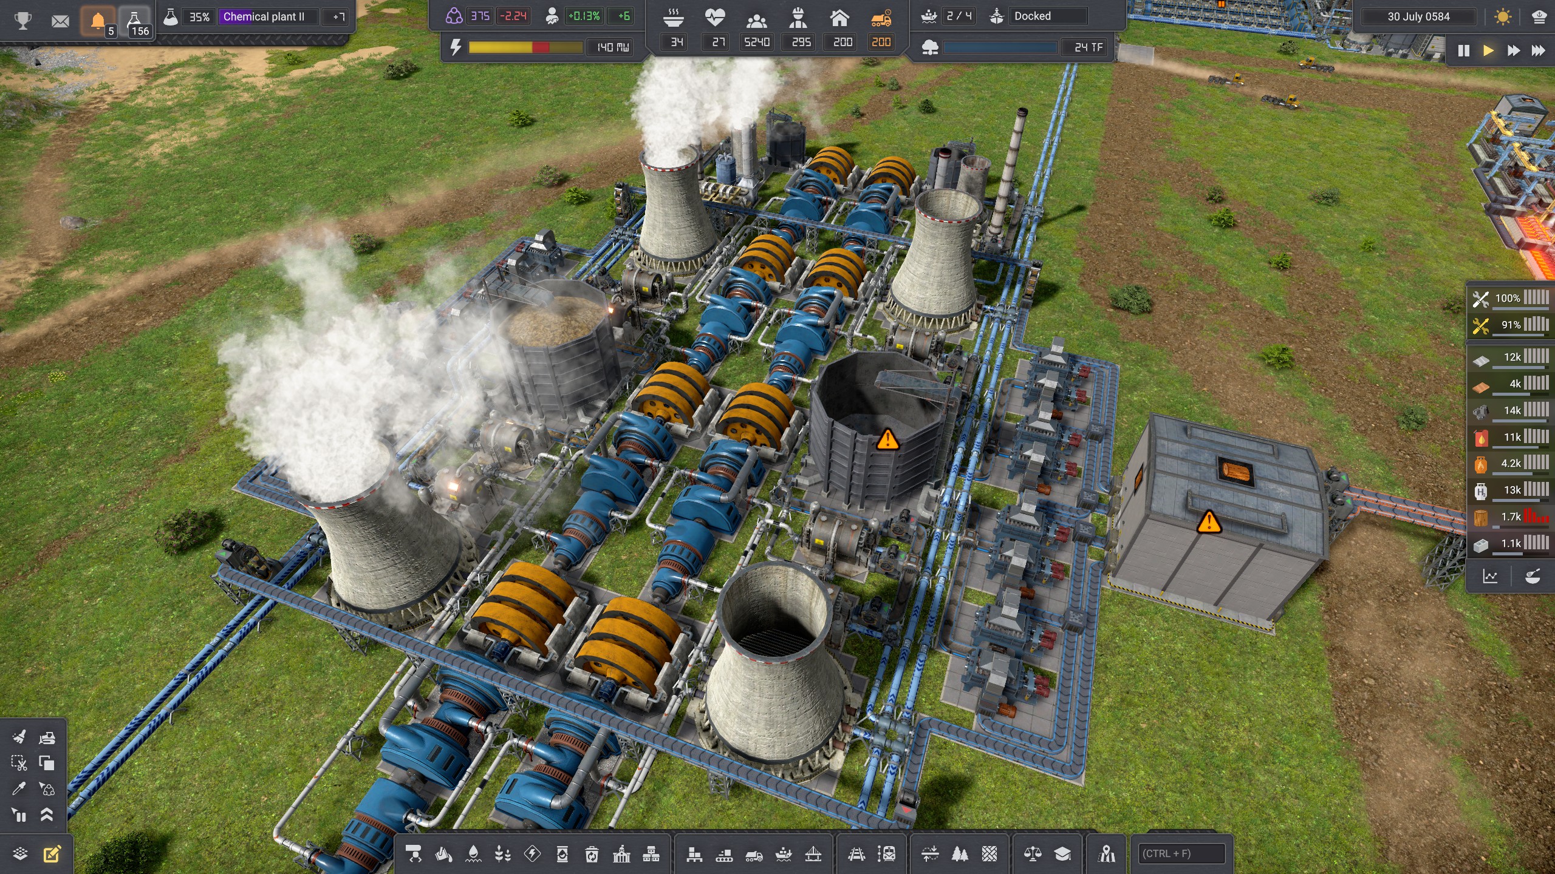Click the cargo ships 2 / 4 indicator
The height and width of the screenshot is (874, 1555).
(959, 16)
